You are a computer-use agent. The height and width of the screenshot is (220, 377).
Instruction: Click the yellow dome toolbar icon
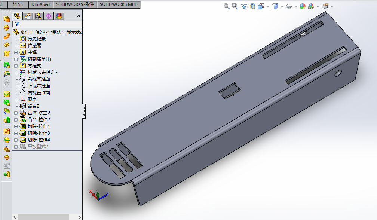(x=6, y=28)
